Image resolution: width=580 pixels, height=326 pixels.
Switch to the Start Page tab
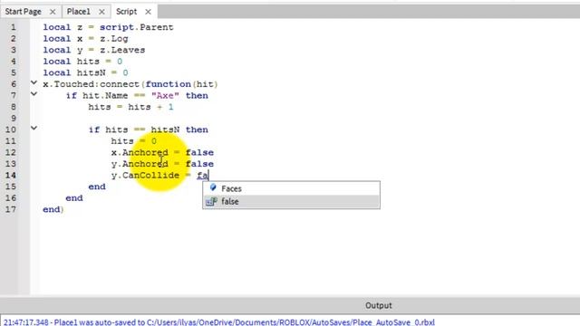pos(23,12)
